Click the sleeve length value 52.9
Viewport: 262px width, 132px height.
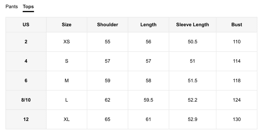point(192,119)
